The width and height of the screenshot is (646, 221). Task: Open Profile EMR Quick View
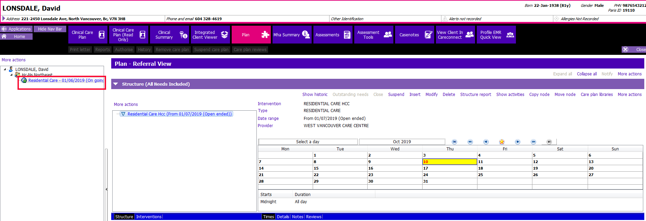point(496,35)
